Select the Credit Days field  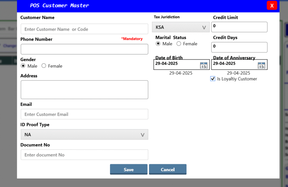coord(239,47)
